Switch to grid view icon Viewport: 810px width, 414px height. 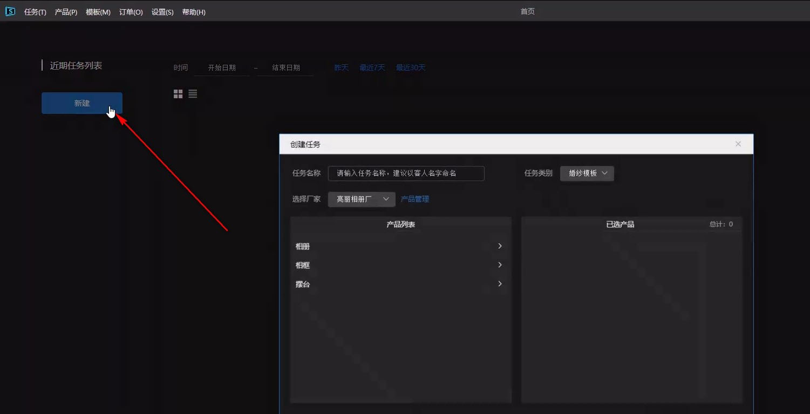(x=178, y=94)
